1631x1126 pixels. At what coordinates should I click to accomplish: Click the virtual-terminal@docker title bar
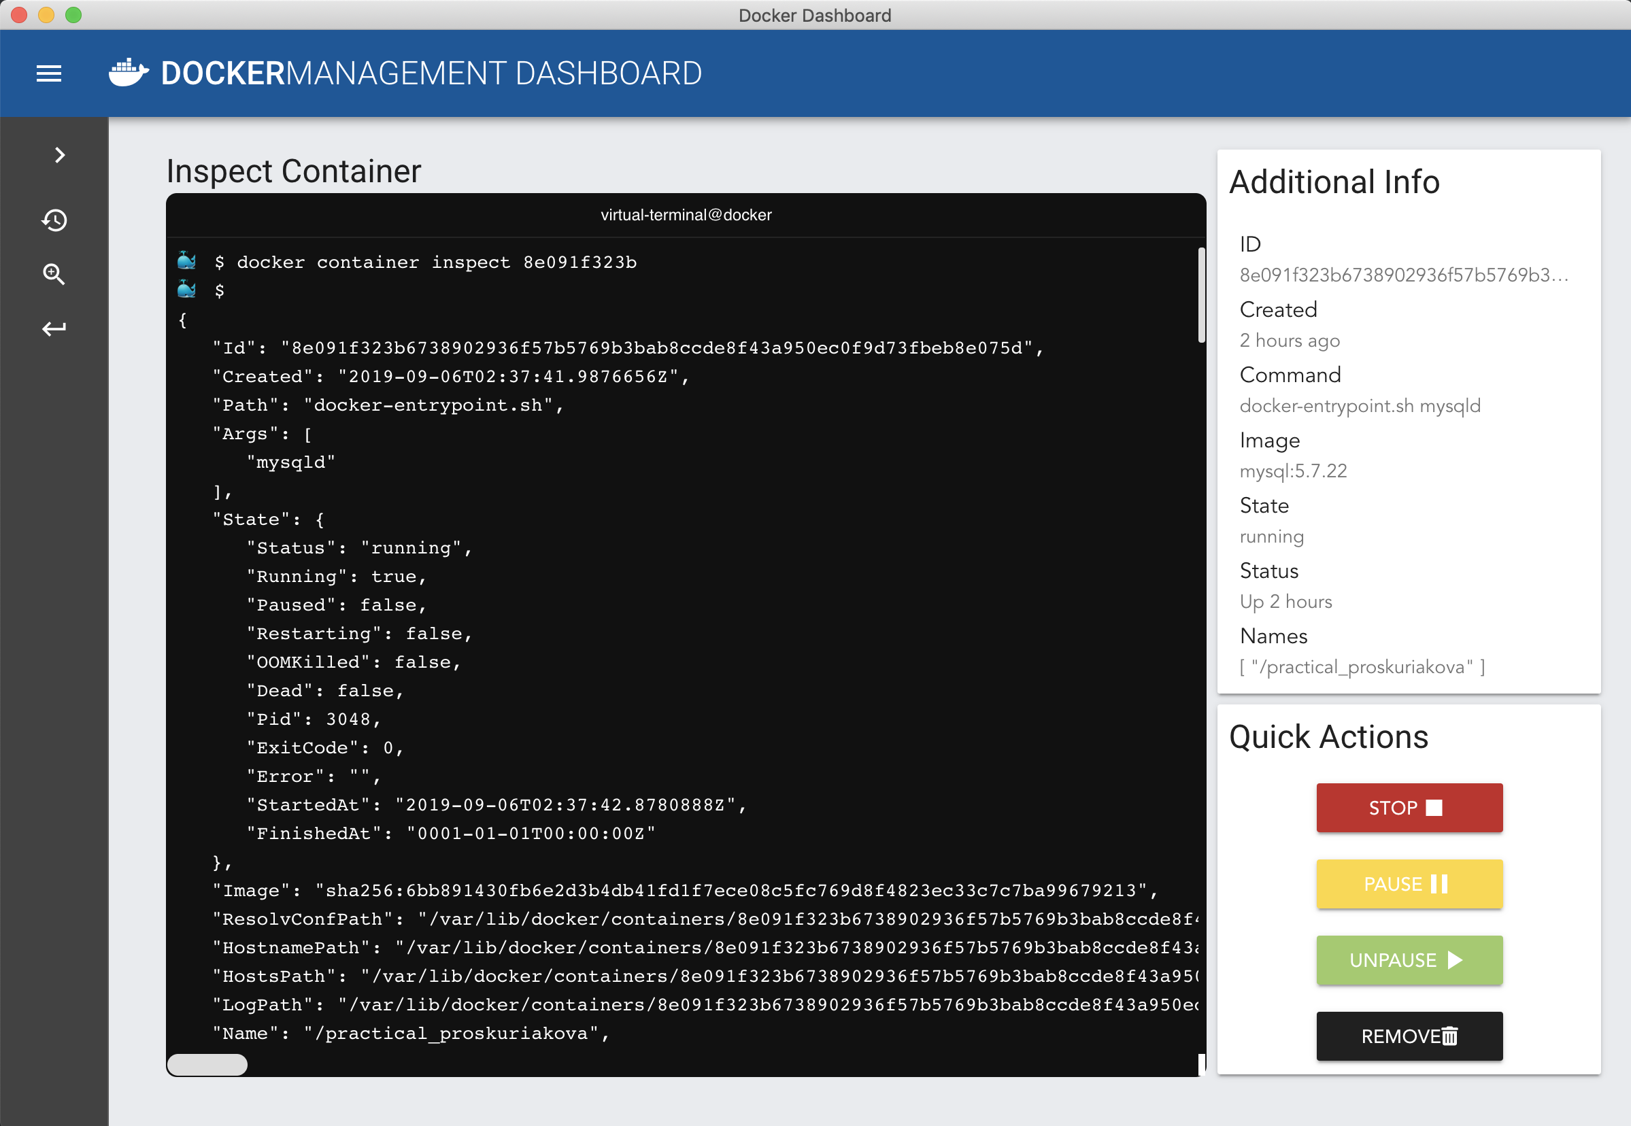pyautogui.click(x=686, y=215)
